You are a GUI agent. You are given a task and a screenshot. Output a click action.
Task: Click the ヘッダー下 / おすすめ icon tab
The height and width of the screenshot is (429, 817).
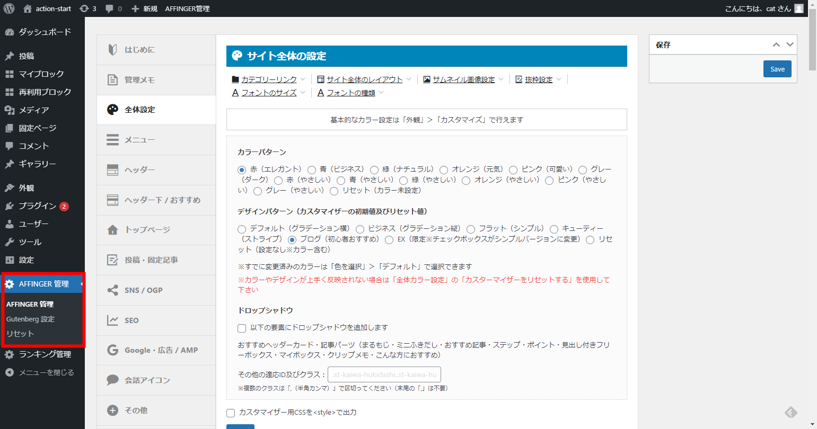point(112,200)
